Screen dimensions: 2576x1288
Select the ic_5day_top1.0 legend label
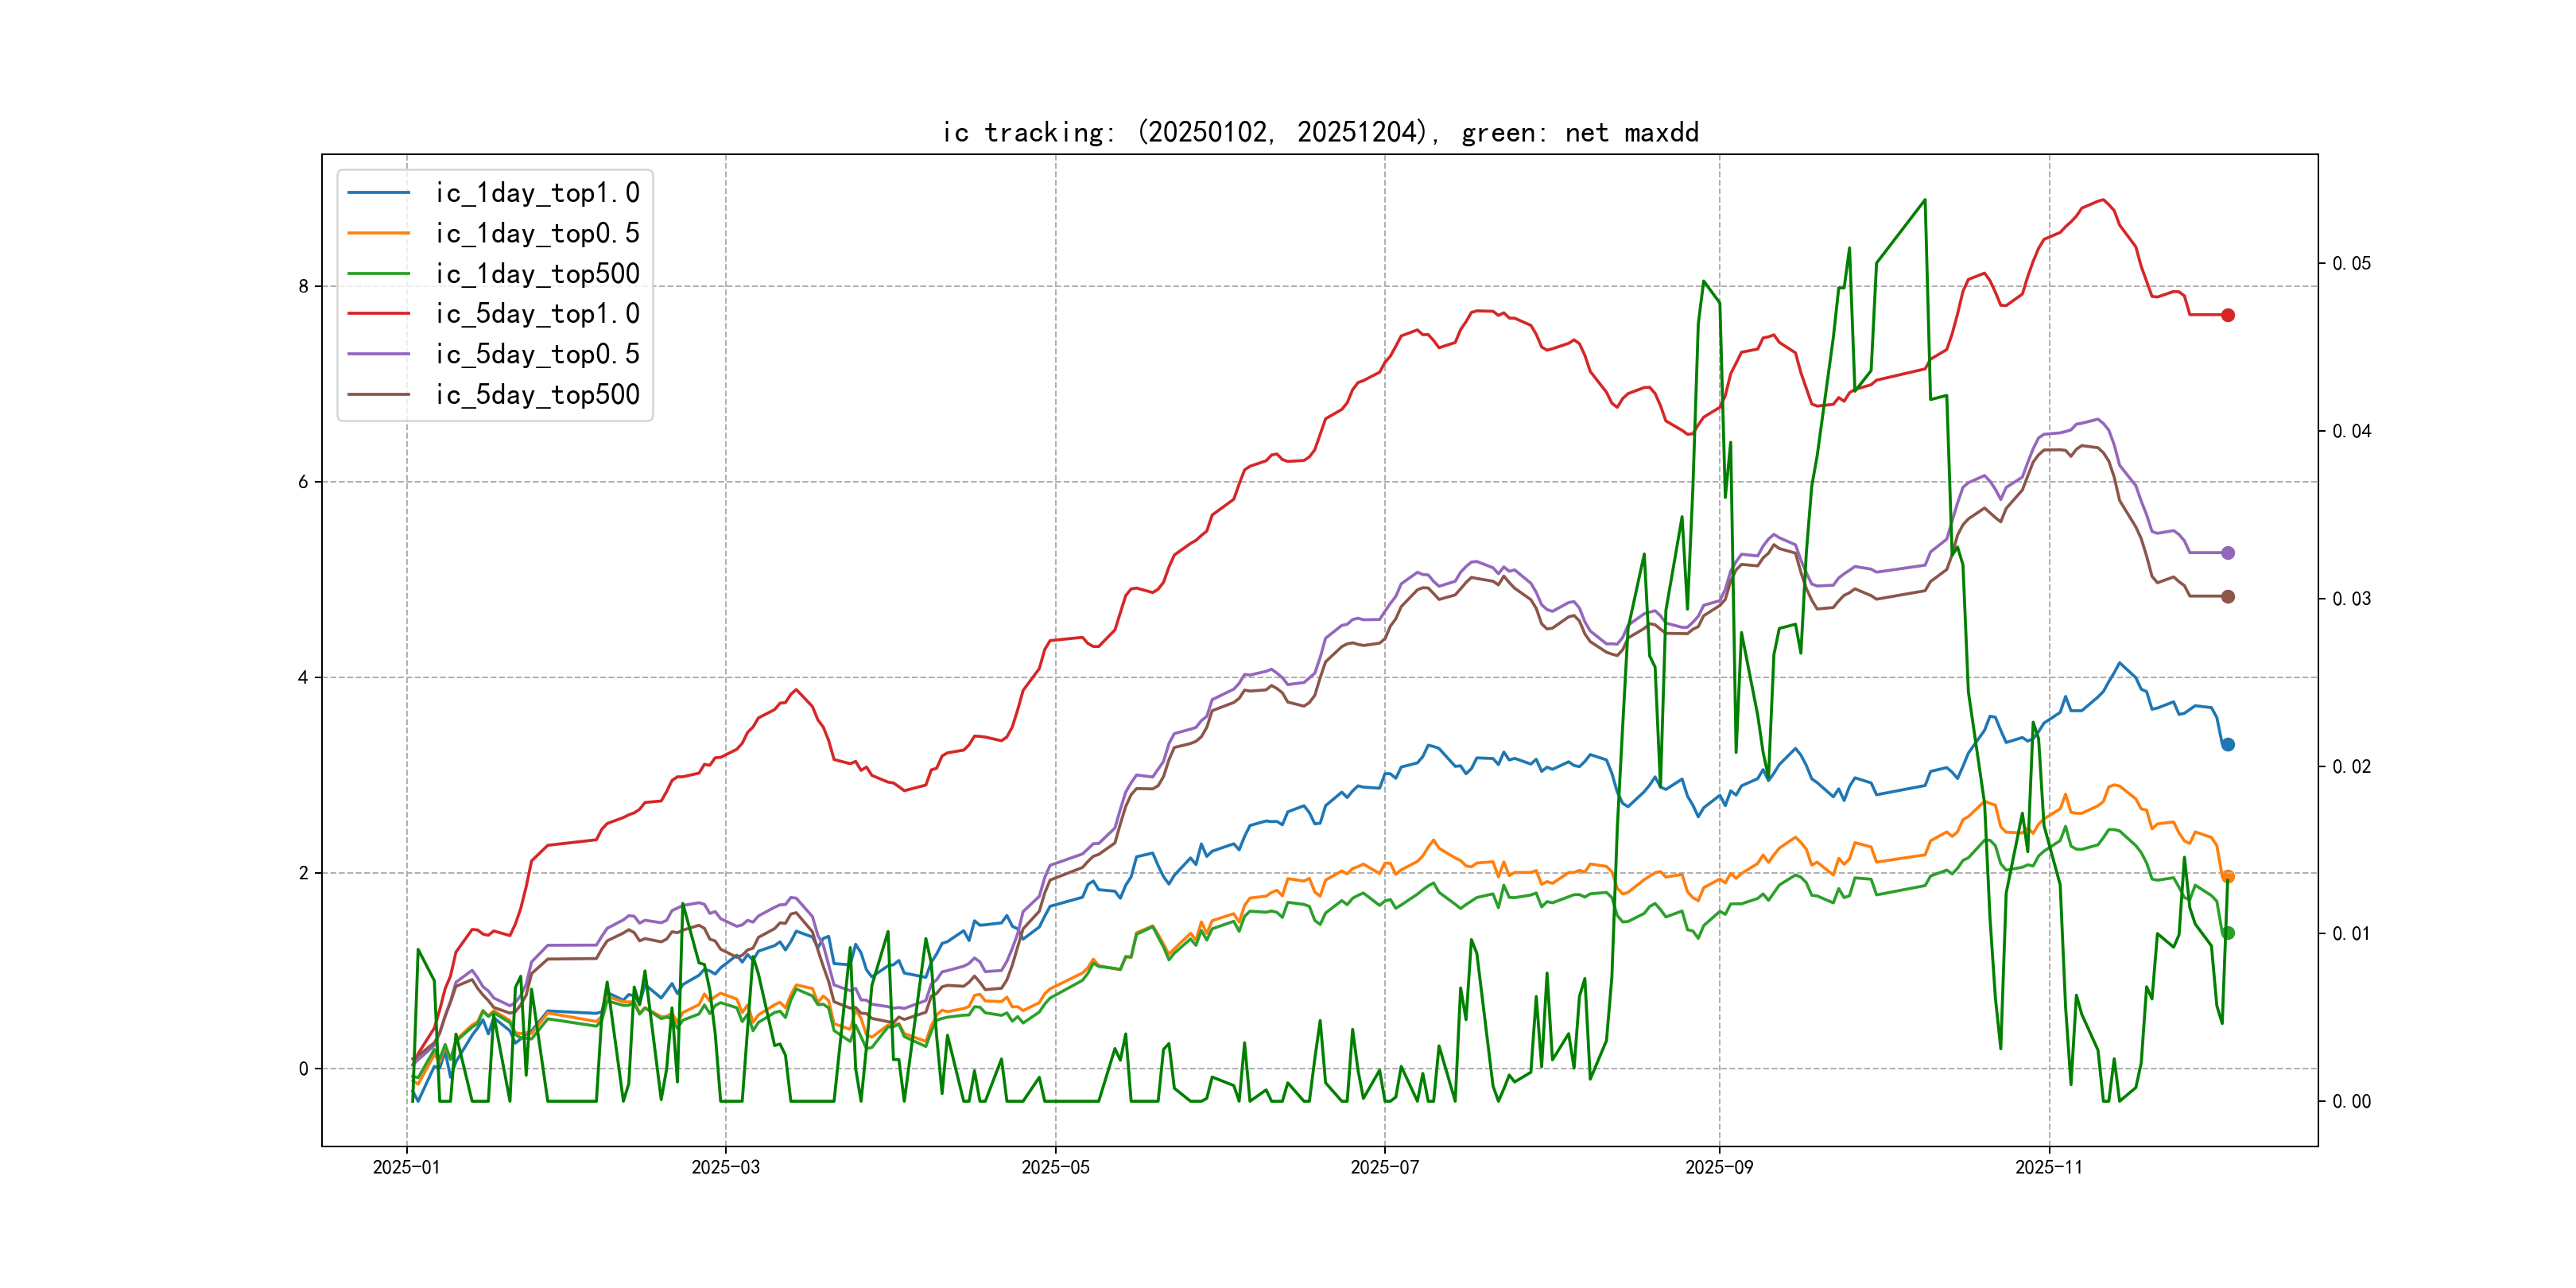(537, 314)
